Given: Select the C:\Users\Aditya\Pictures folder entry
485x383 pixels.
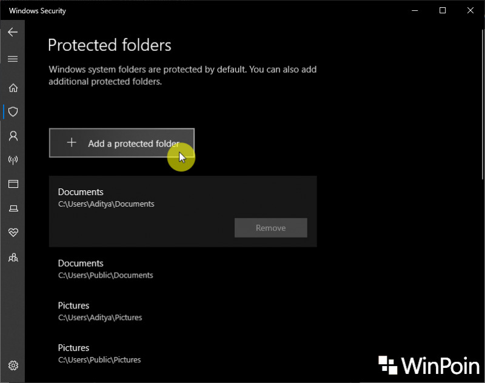Looking at the screenshot, I should coord(183,311).
